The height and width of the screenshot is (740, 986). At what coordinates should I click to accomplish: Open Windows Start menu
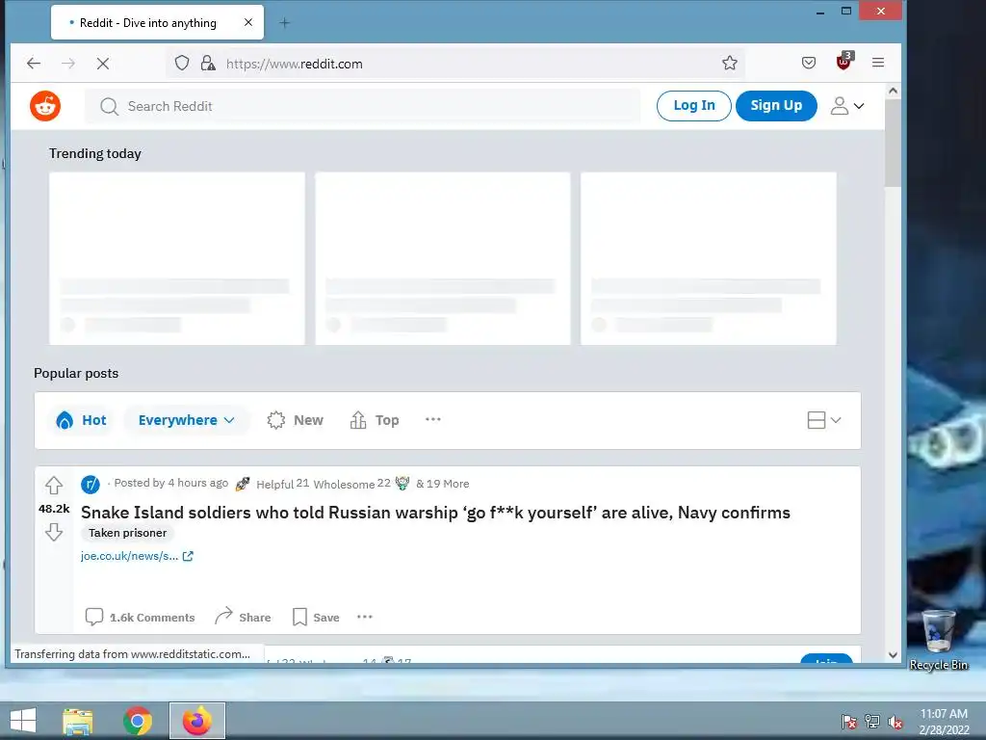24,721
